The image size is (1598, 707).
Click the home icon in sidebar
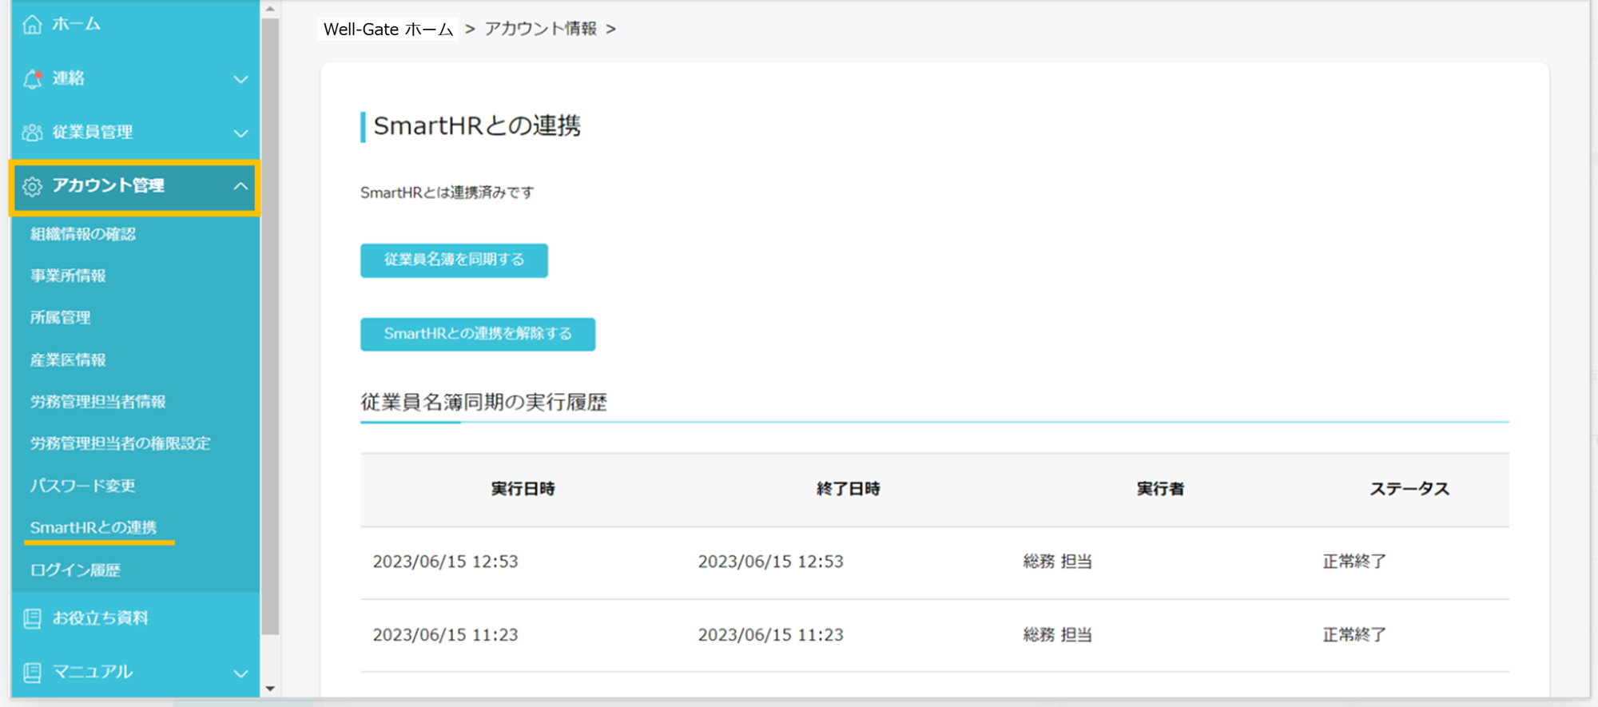coord(32,25)
